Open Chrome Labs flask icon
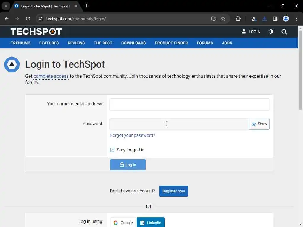Image resolution: width=303 pixels, height=227 pixels. tap(254, 19)
